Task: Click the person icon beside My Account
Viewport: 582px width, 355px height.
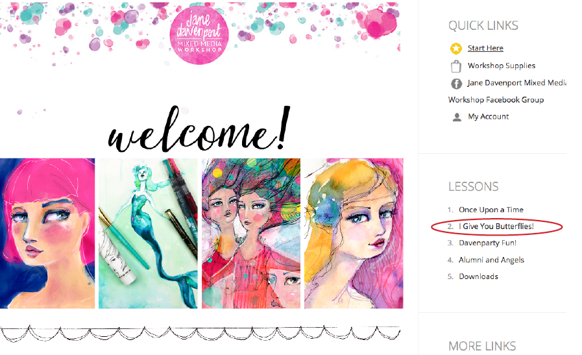Action: (x=457, y=117)
